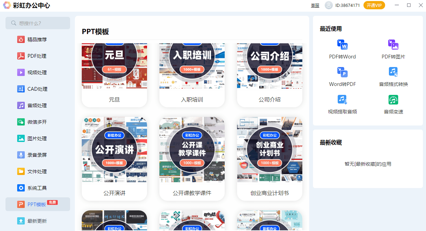Focus the 想搜什么? search field
Image resolution: width=426 pixels, height=231 pixels.
(x=38, y=23)
